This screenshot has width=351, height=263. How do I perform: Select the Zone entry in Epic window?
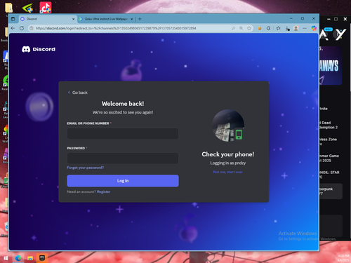(328, 142)
